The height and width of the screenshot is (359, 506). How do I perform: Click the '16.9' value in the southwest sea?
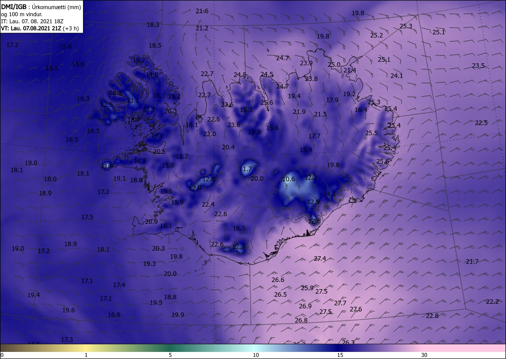click(x=114, y=314)
